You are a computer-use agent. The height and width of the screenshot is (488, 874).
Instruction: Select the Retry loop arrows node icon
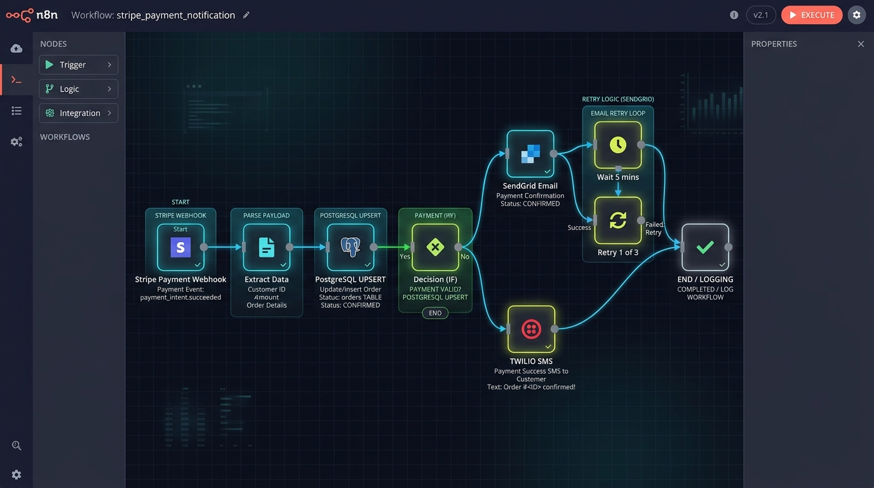click(x=618, y=220)
